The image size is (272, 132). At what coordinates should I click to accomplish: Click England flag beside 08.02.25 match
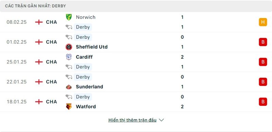[x=39, y=22]
